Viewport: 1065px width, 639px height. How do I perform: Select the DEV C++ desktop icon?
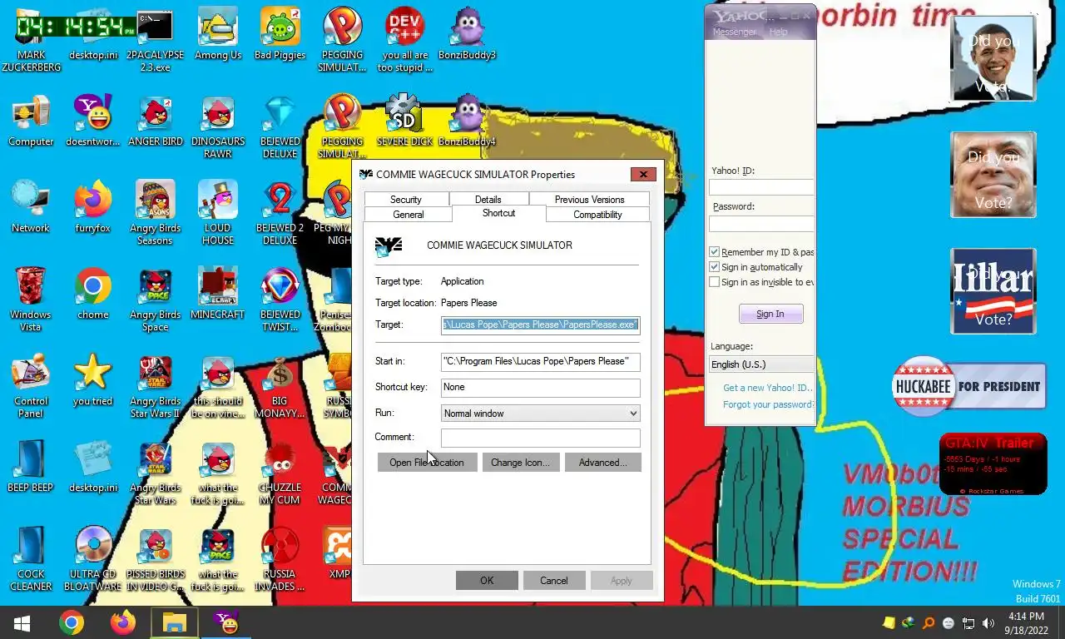pos(404,42)
